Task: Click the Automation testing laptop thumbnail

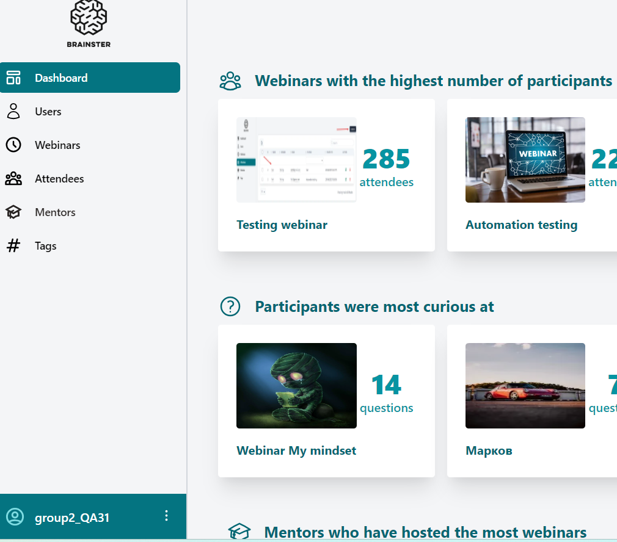Action: (525, 160)
